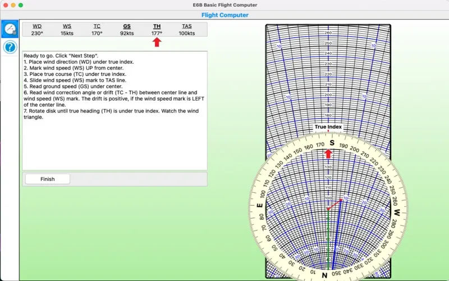
Task: Select the WS column header
Action: 67,26
